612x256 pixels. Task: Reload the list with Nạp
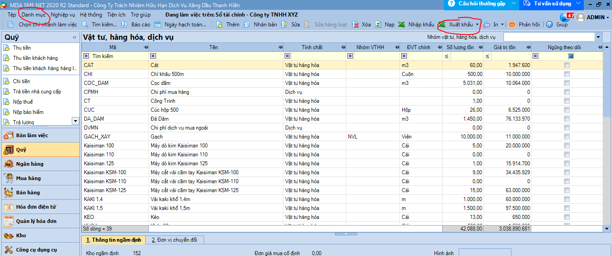[x=385, y=25]
